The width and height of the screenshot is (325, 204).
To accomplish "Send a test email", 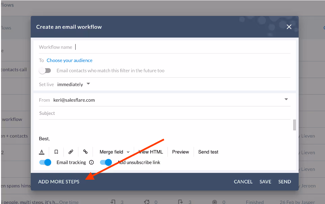I will (x=208, y=152).
